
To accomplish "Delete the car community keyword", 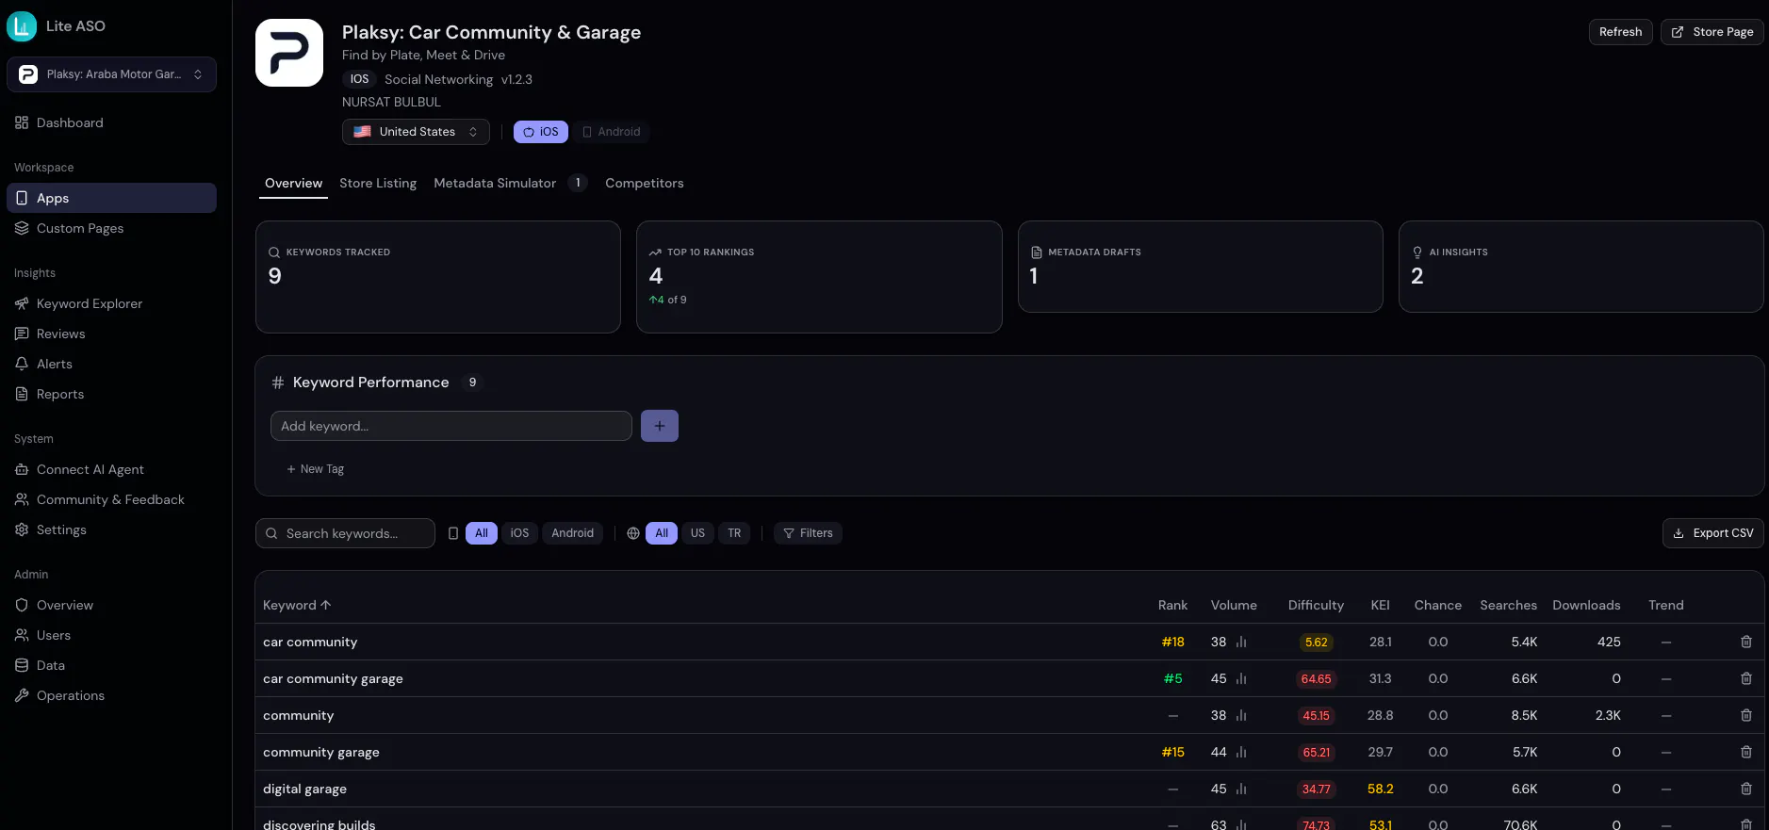I will (x=1746, y=642).
